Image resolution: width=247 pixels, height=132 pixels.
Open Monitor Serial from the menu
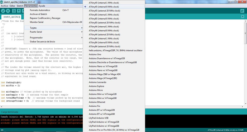pyautogui.click(x=53, y=22)
